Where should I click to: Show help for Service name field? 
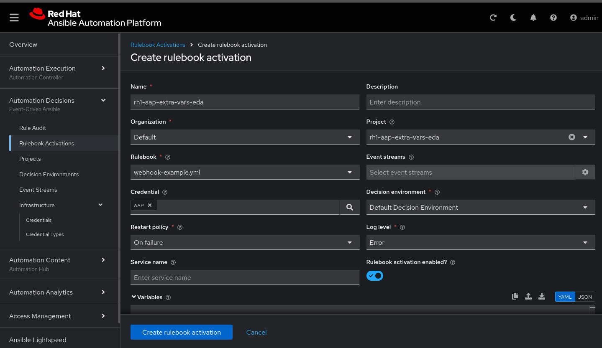[x=173, y=262]
